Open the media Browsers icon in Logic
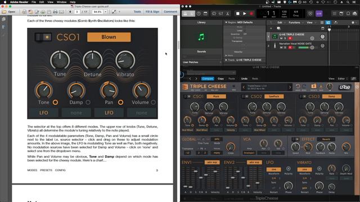Image resolution: width=360 pixels, height=202 pixels. click(x=355, y=13)
